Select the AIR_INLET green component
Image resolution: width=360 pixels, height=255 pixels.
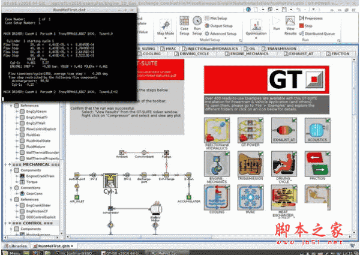point(77,197)
